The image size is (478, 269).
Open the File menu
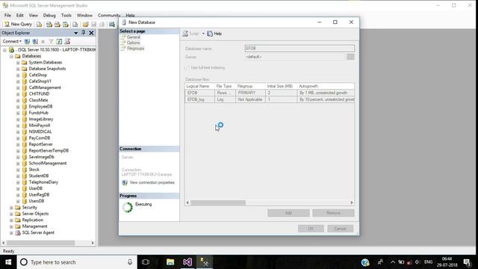tap(7, 15)
